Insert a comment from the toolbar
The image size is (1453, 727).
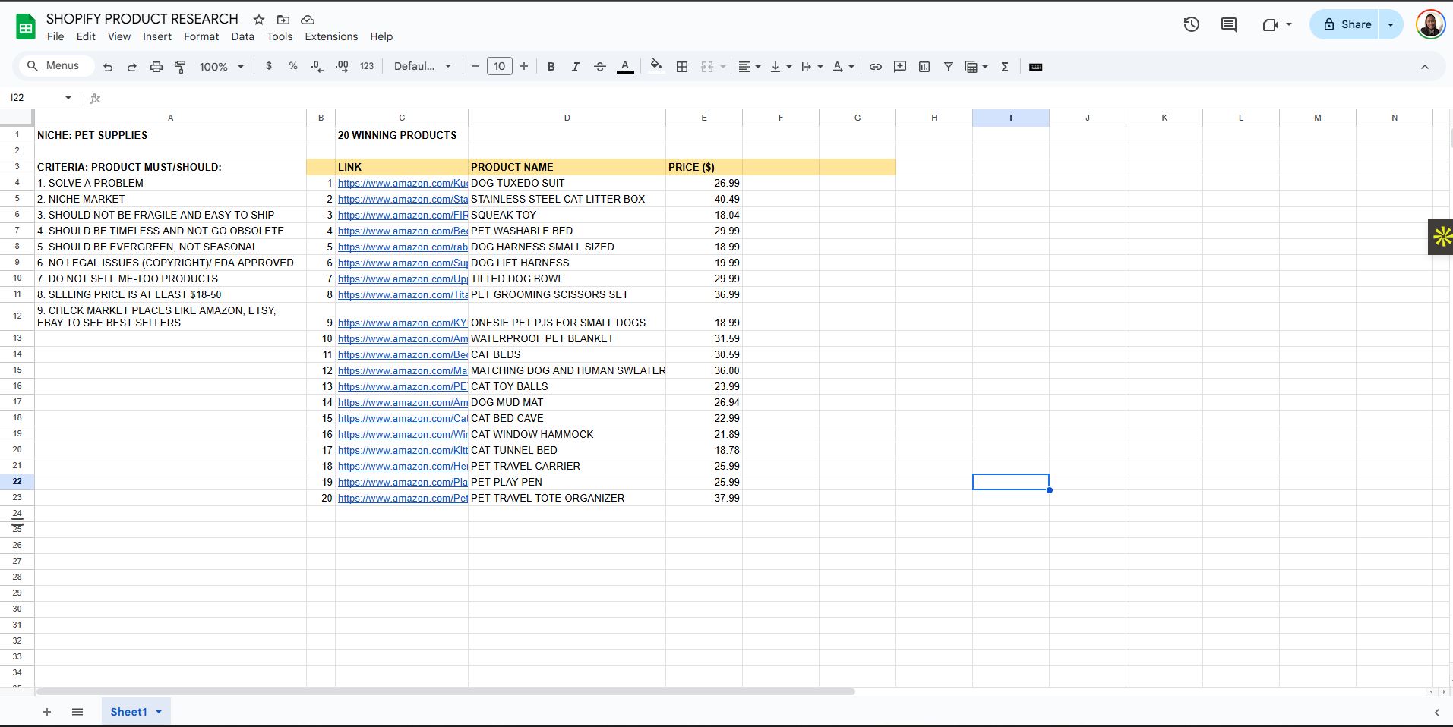point(900,67)
